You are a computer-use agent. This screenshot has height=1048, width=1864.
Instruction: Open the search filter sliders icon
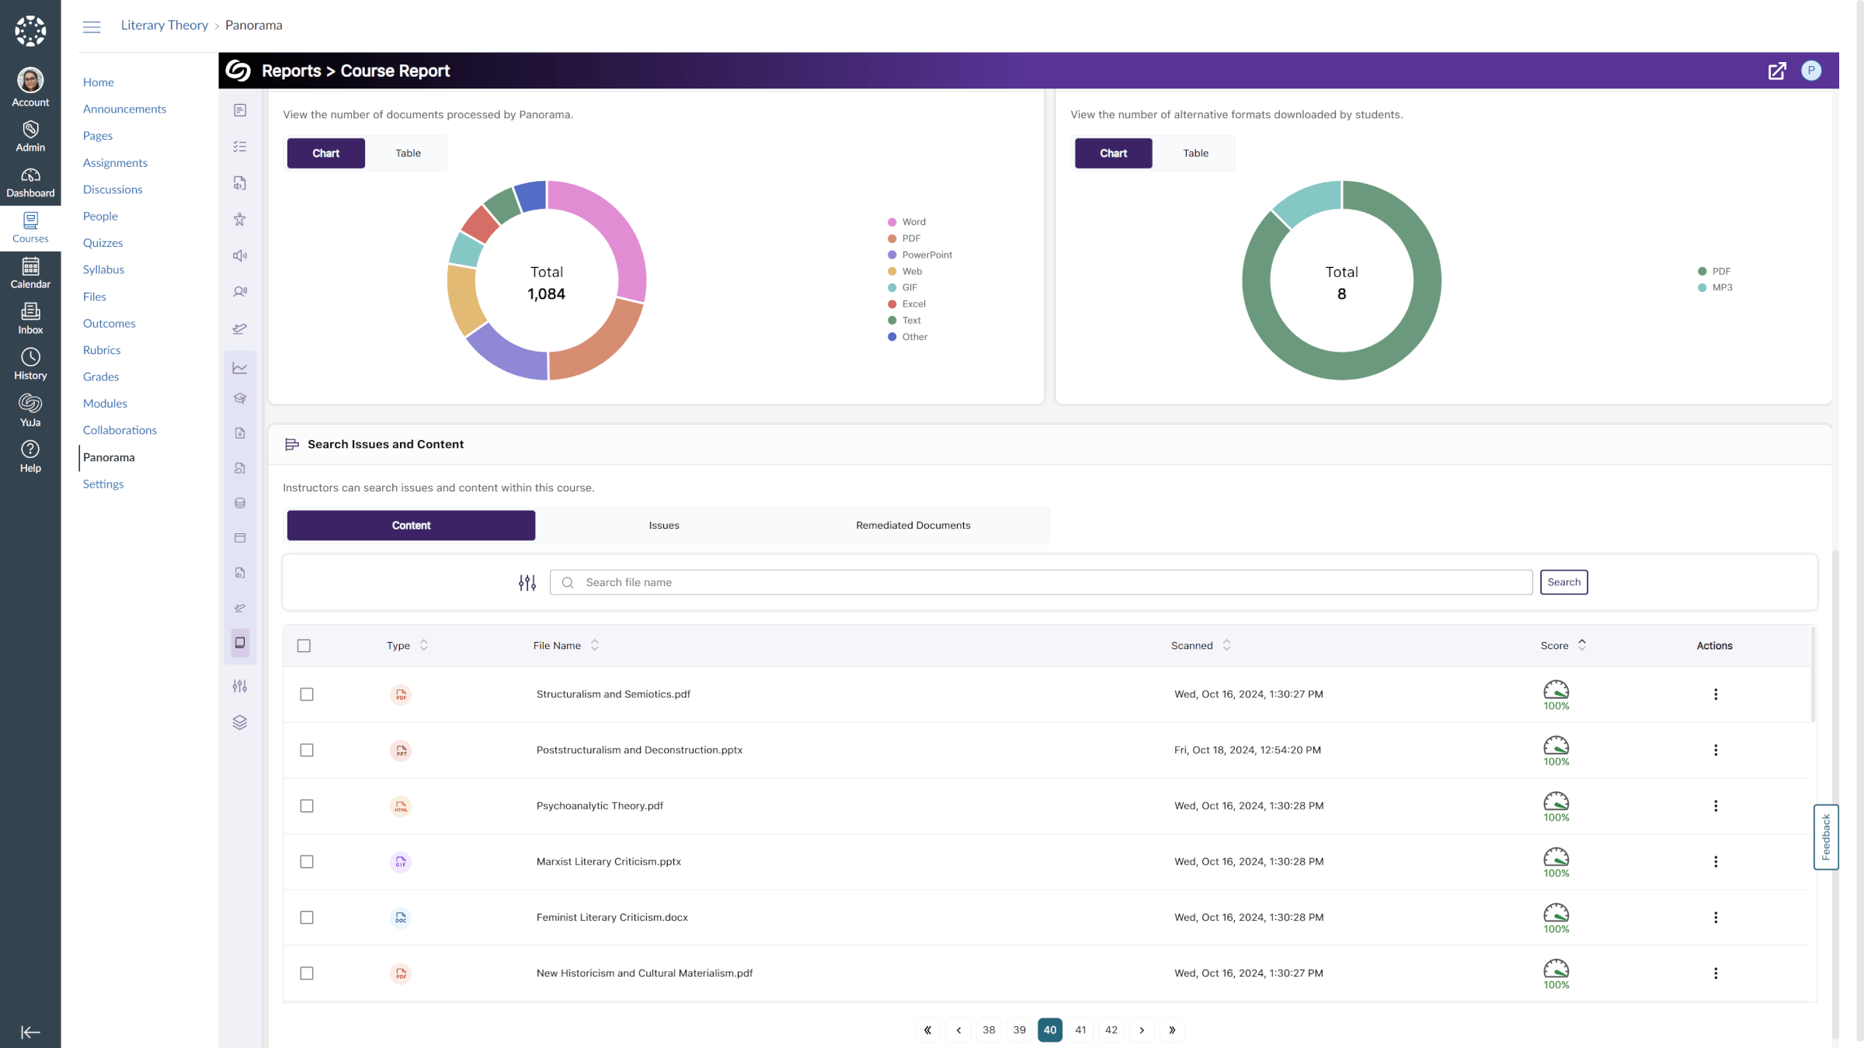(x=527, y=582)
